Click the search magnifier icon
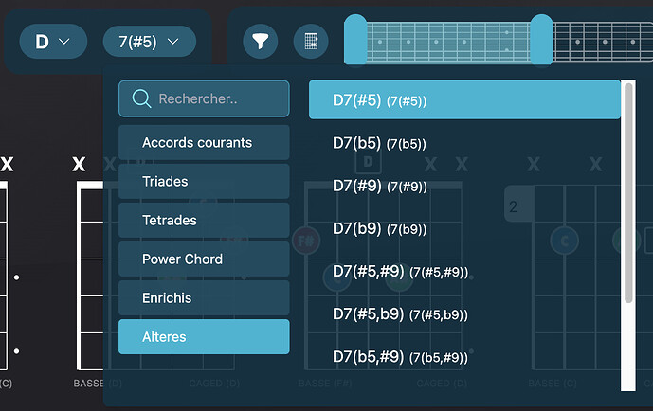Viewport: 653px width, 411px height. tap(142, 98)
